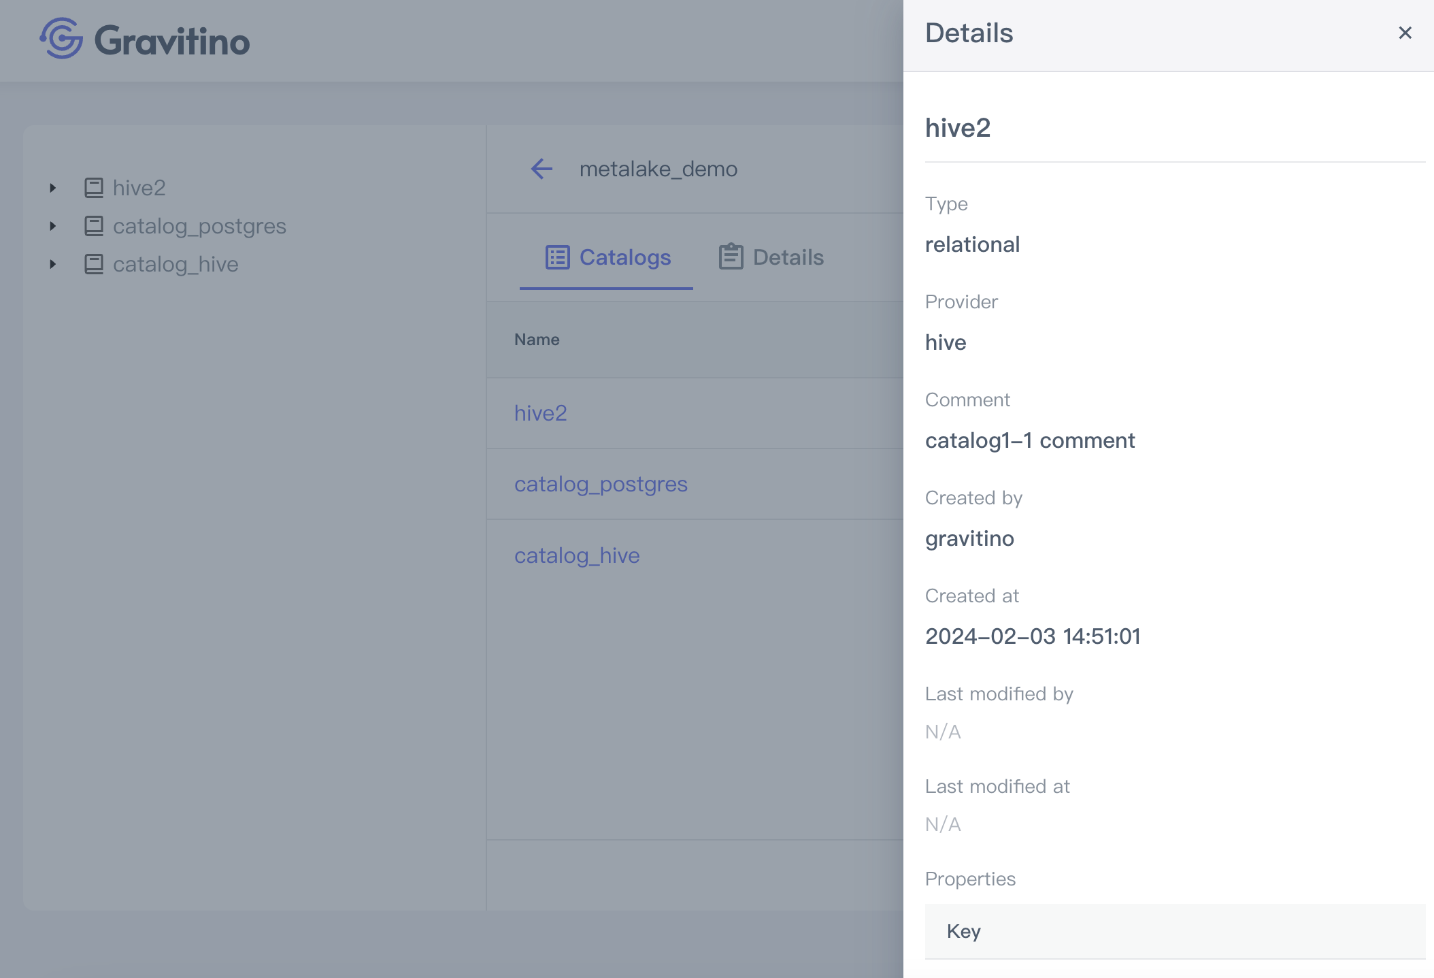Switch to the Details tab
This screenshot has width=1434, height=978.
click(x=788, y=257)
